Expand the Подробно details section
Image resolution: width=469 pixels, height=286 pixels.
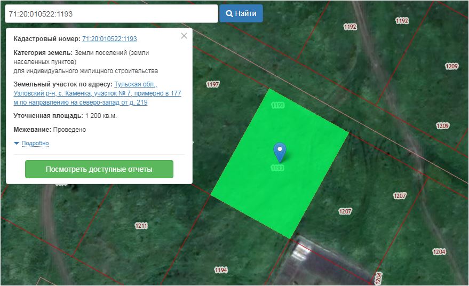pyautogui.click(x=35, y=143)
